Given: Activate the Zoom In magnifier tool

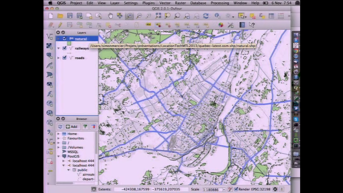Looking at the screenshot, I should (129, 16).
